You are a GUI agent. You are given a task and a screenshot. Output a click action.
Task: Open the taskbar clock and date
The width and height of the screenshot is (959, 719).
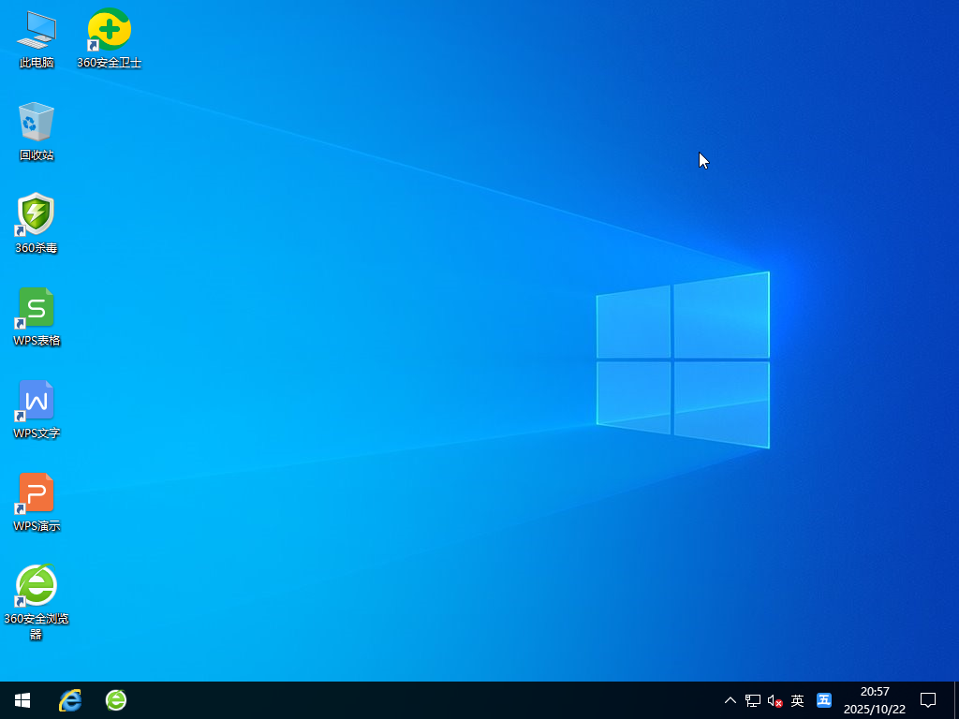click(x=874, y=700)
